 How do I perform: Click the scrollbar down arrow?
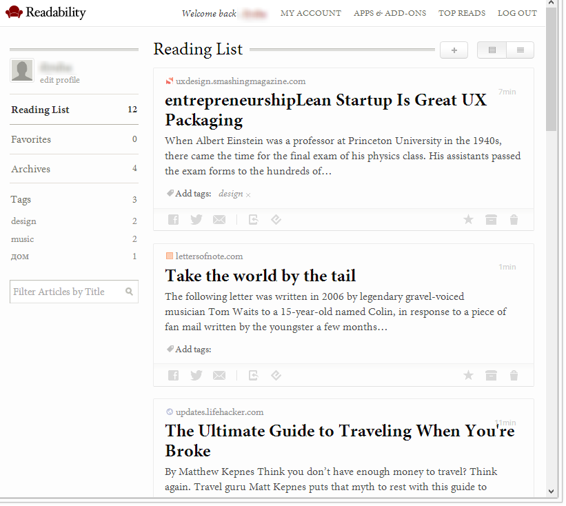551,491
